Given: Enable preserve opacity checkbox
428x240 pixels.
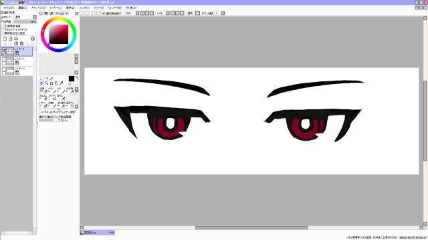Looking at the screenshot, I should pos(3,26).
